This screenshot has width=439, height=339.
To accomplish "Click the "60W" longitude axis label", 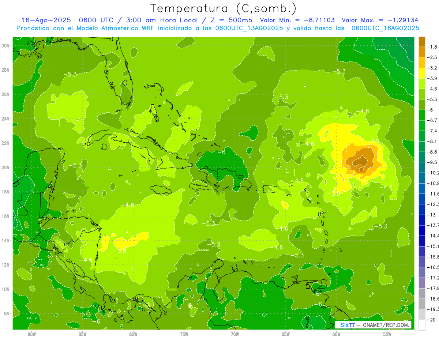I will point(337,334).
